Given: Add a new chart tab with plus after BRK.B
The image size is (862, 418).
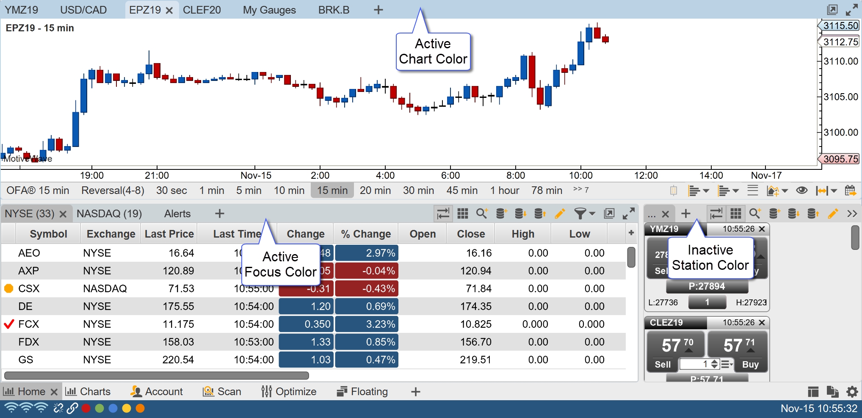Looking at the screenshot, I should 379,10.
